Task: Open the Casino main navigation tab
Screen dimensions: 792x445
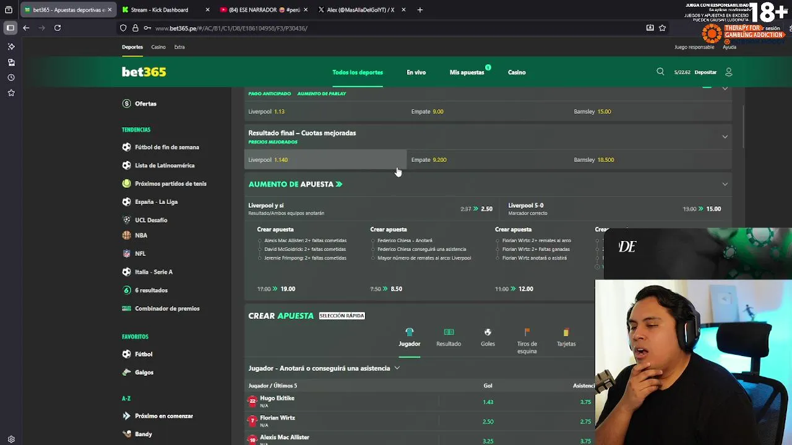Action: [517, 72]
